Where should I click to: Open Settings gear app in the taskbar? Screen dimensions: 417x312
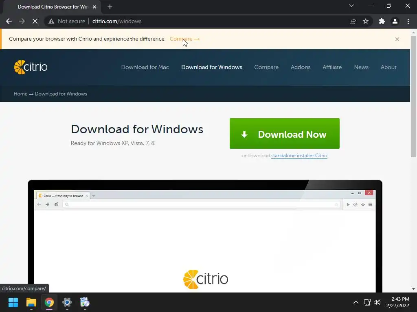point(67,302)
